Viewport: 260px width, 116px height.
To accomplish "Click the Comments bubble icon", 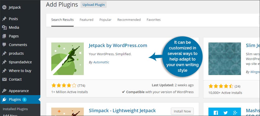I will point(4,45).
